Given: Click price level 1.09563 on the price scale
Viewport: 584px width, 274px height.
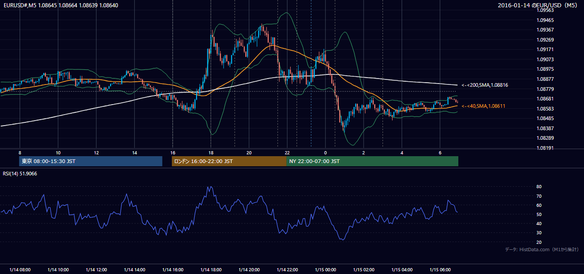Looking at the screenshot, I should tap(545, 10).
